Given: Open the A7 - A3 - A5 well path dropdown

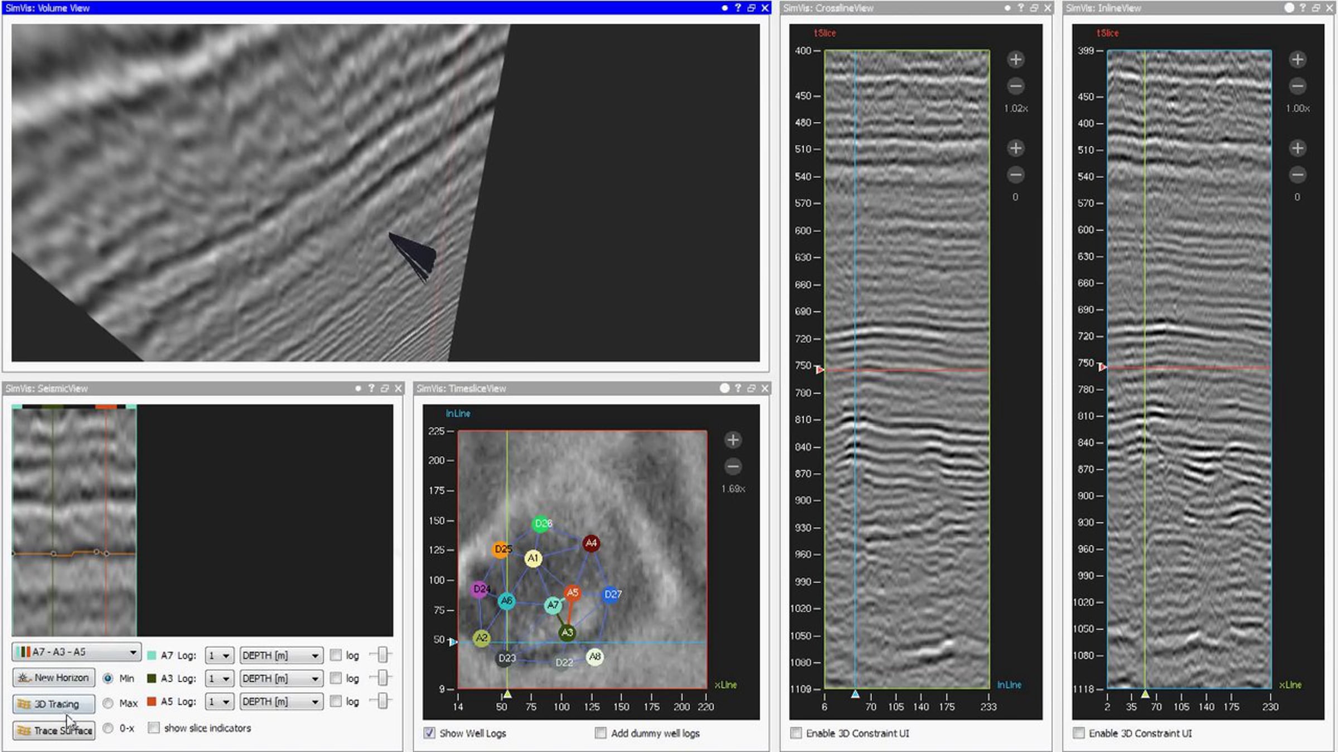Looking at the screenshot, I should point(76,652).
